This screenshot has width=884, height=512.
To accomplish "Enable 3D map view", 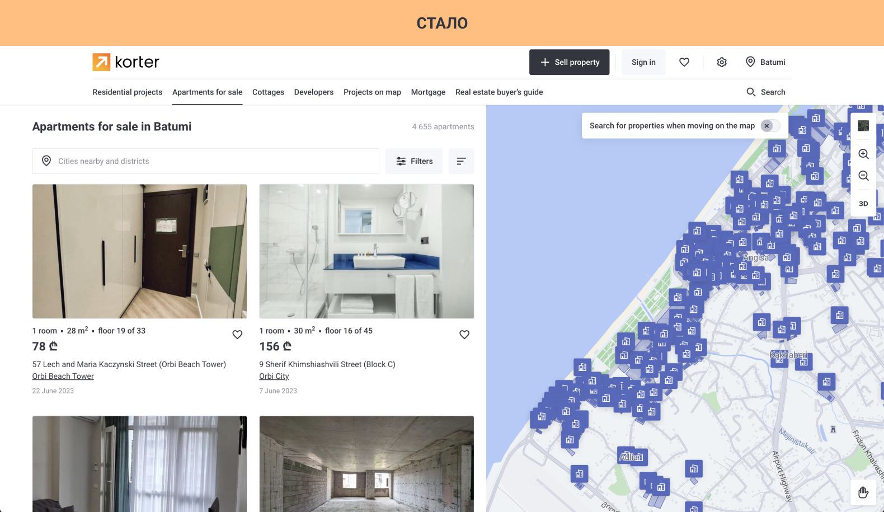I will point(863,204).
